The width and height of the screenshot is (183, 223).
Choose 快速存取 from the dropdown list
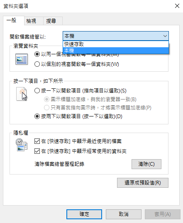point(116,44)
